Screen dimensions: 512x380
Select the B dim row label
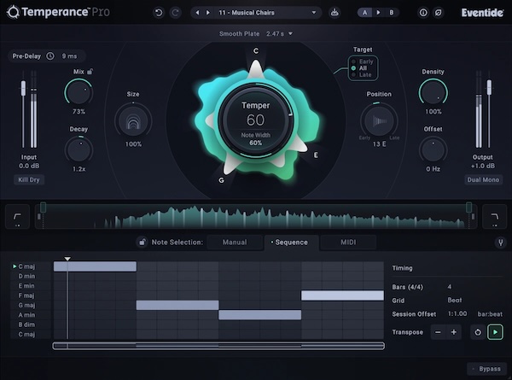coord(26,324)
